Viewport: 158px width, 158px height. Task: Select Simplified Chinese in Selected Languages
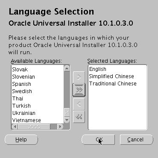pos(117,76)
